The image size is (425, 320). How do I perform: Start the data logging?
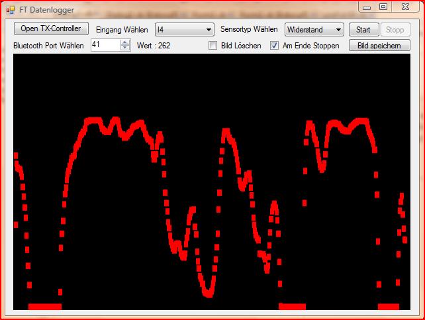coord(363,30)
